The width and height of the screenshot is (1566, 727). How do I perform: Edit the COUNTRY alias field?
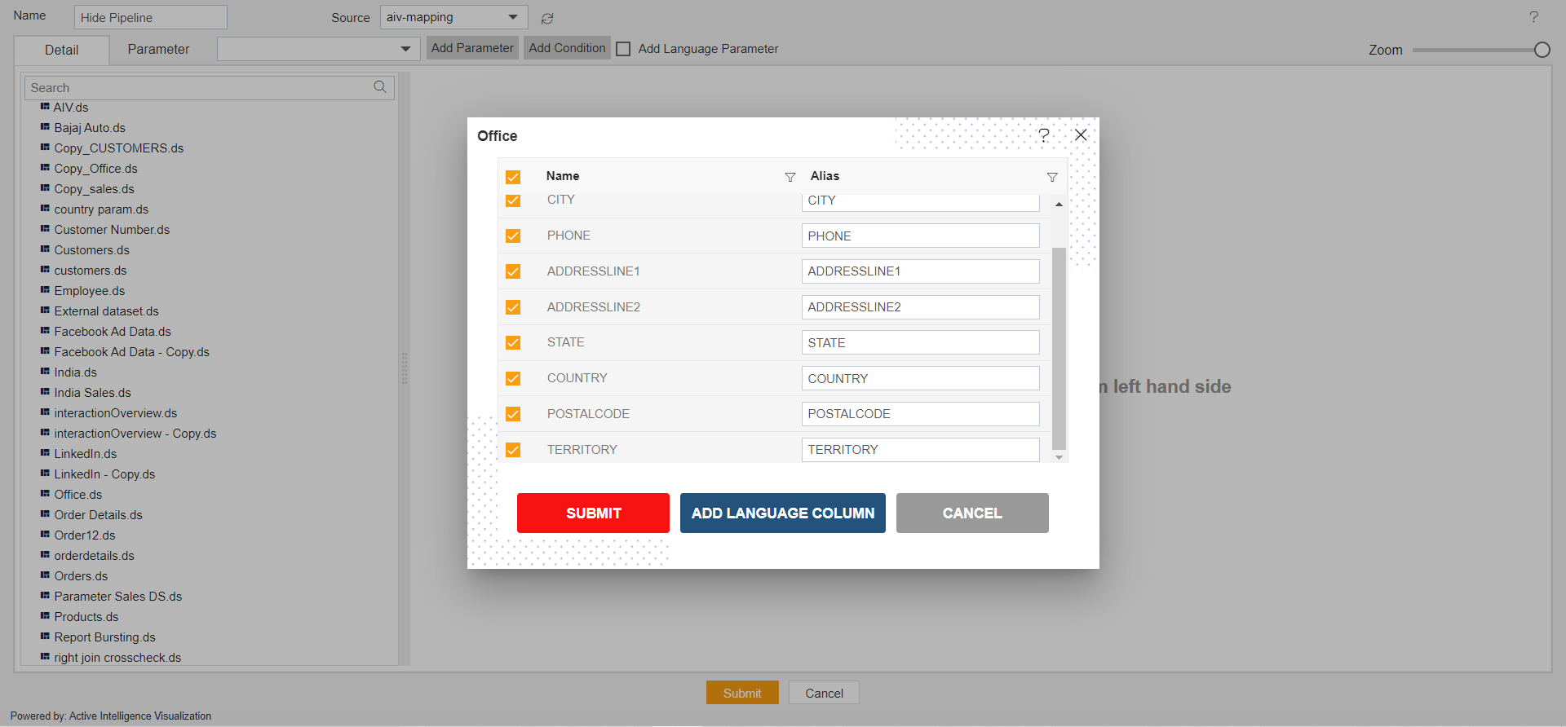[x=920, y=378]
